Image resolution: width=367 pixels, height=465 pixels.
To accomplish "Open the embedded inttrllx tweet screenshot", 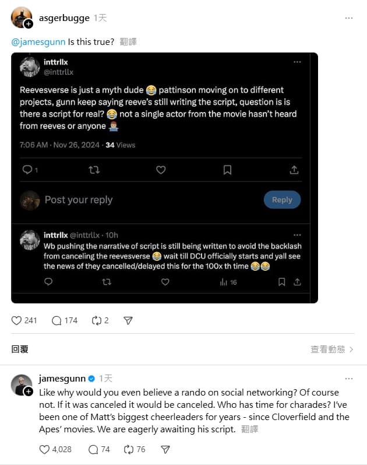I will [x=164, y=178].
